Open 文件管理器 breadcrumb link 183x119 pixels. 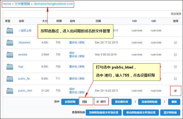click(x=22, y=4)
